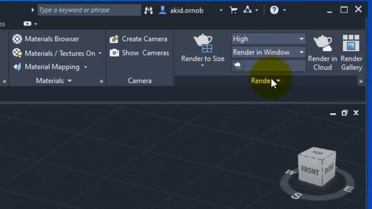Open the left panel dialog launcher arrow

pos(4,81)
